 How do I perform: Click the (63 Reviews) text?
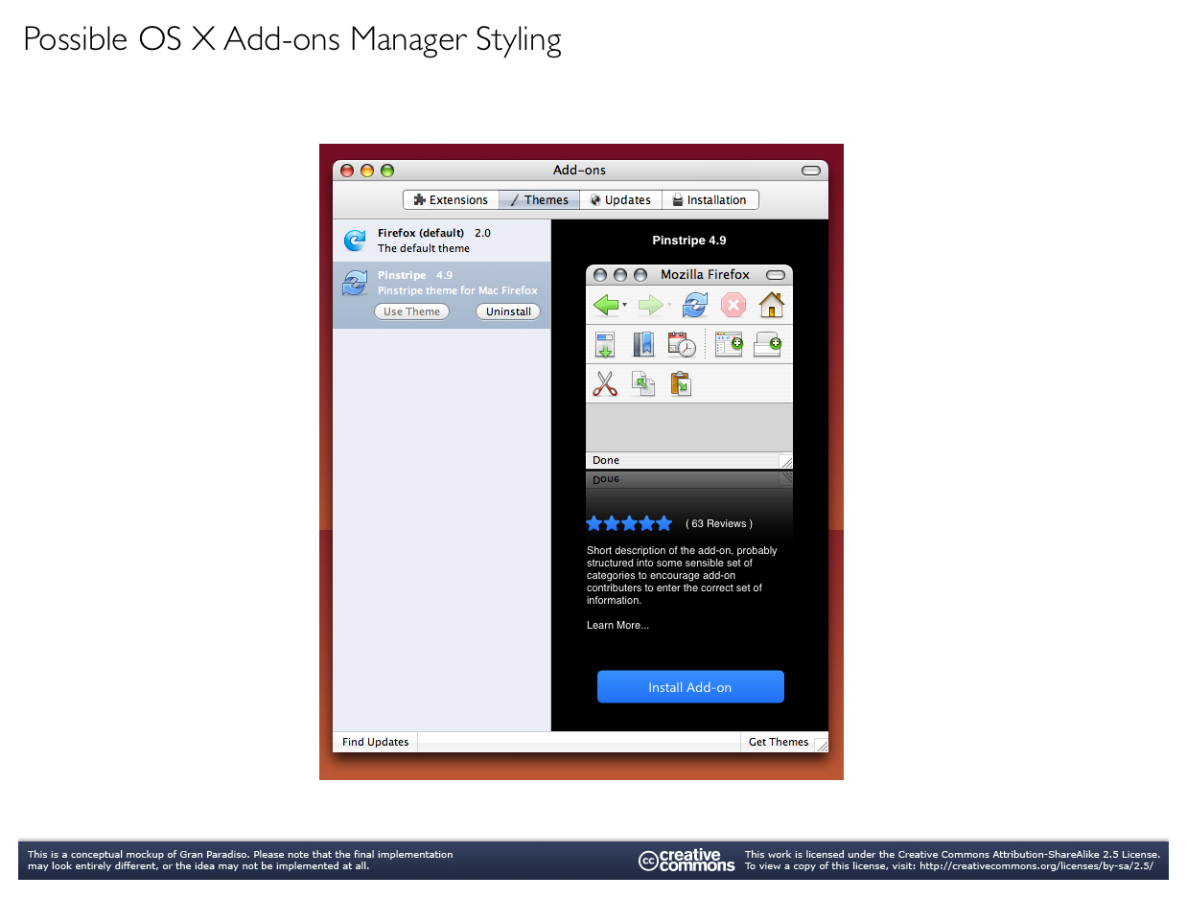[x=719, y=523]
